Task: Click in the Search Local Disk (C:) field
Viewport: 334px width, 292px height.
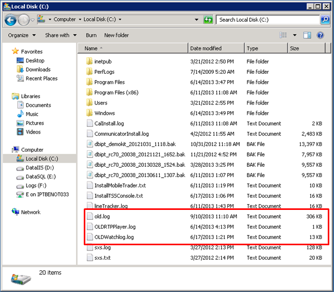Action: coord(268,20)
